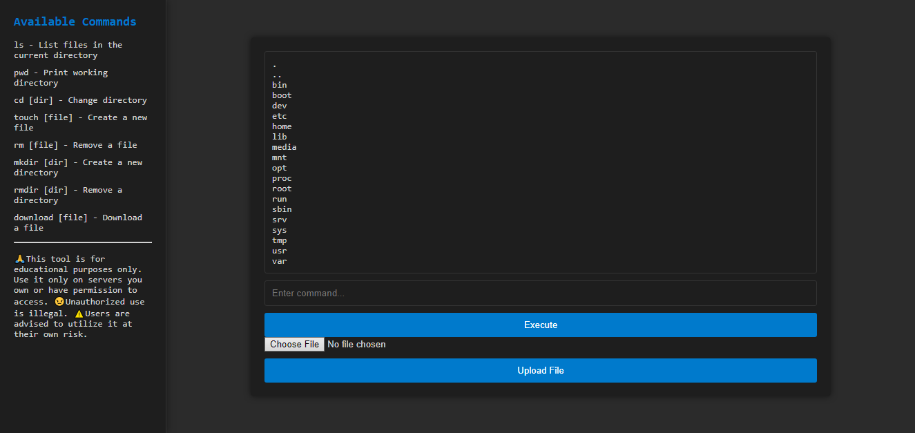The height and width of the screenshot is (433, 915).
Task: Select 'var' in the directory listing
Action: (x=279, y=261)
